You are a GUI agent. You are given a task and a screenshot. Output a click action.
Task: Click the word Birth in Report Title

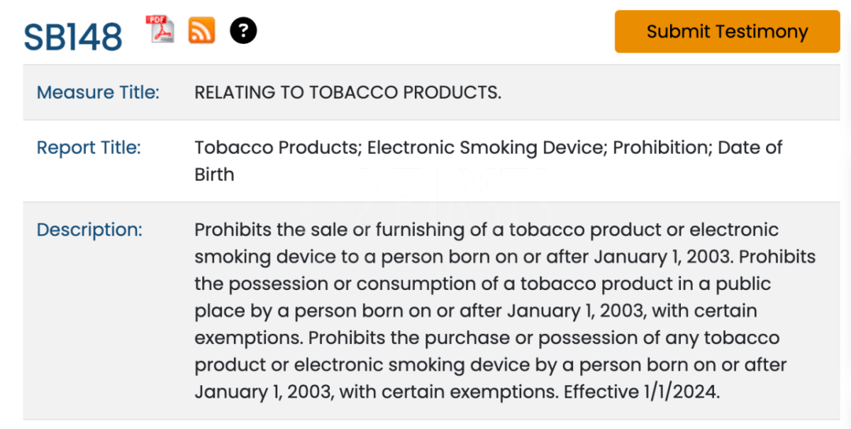click(214, 174)
